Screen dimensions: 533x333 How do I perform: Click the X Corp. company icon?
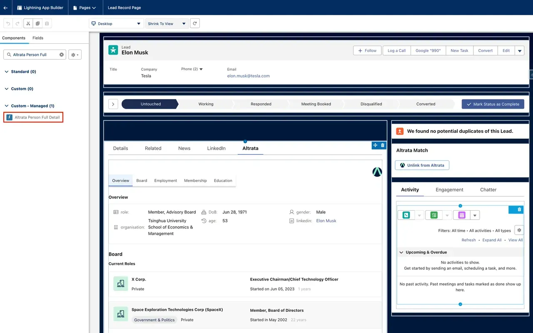tap(121, 283)
